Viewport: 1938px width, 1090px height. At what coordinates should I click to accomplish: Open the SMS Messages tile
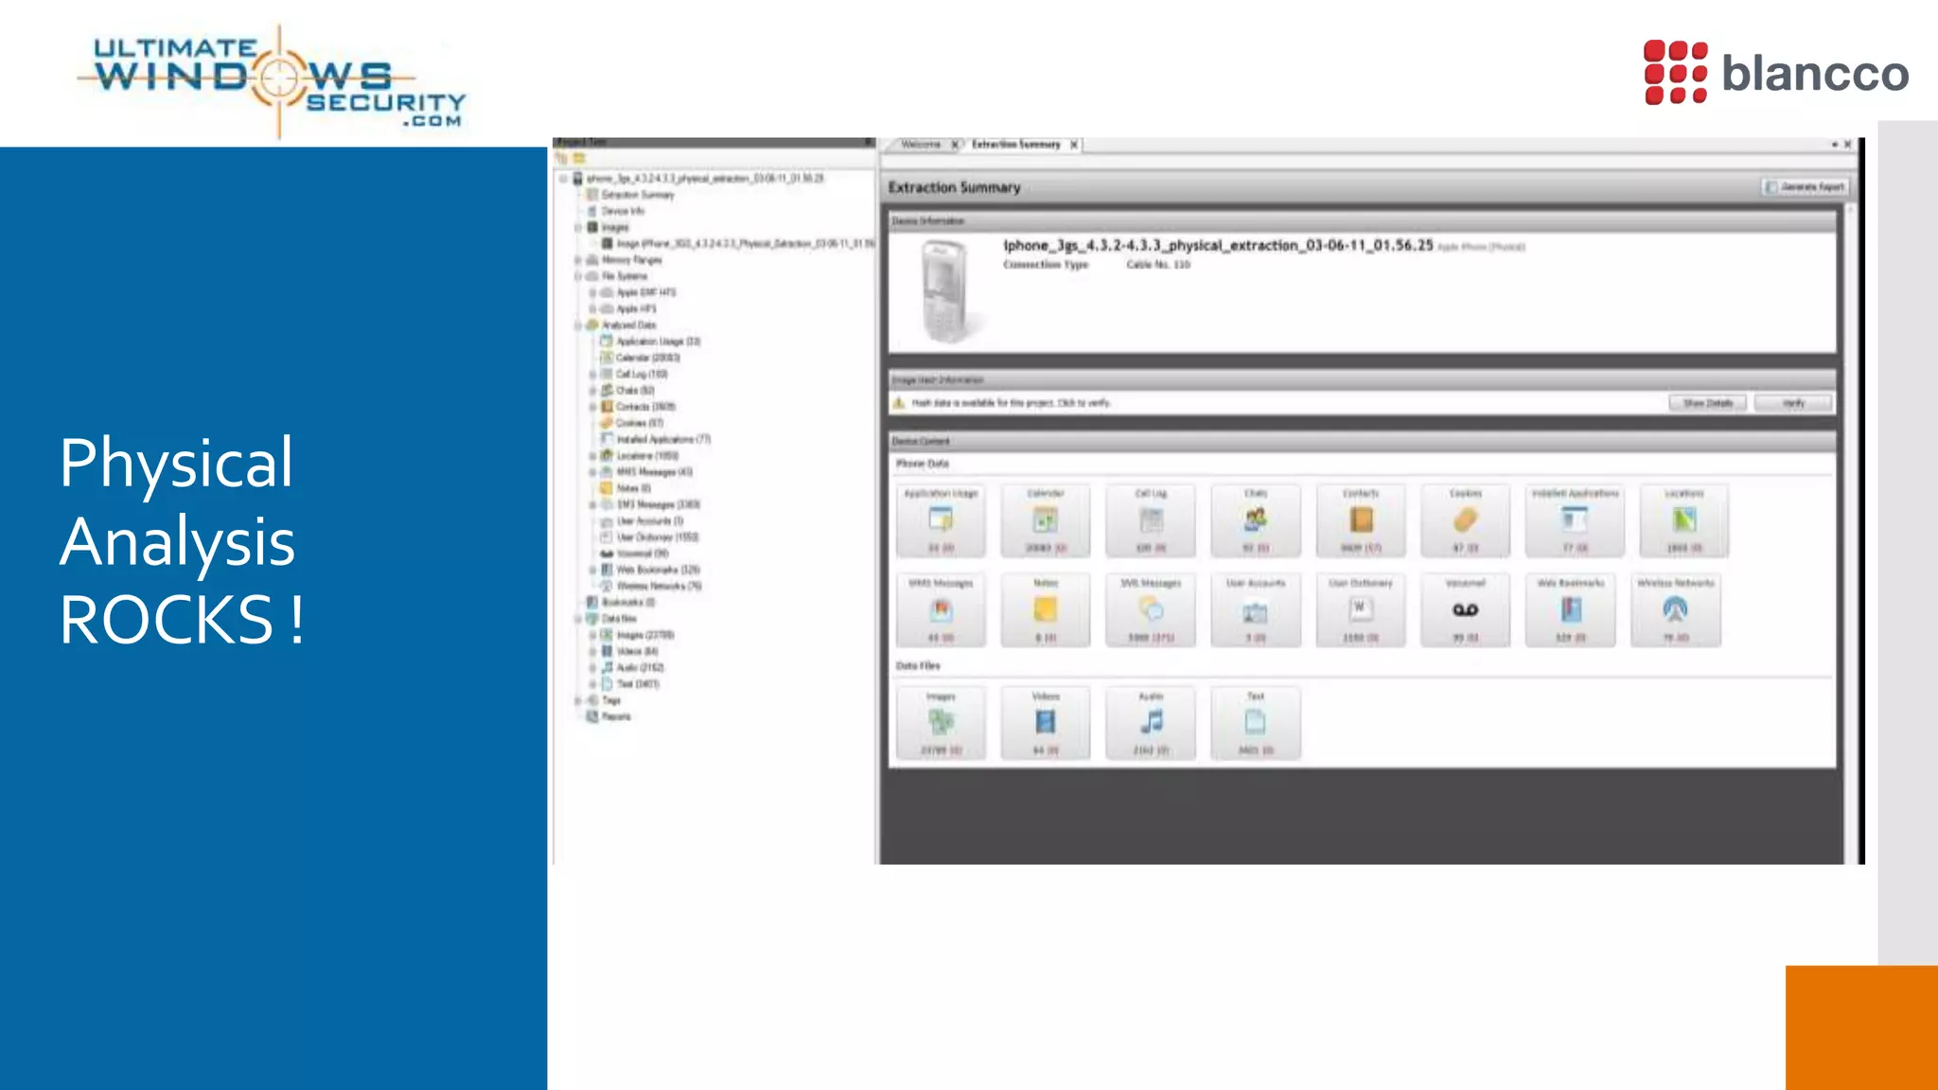(1151, 610)
